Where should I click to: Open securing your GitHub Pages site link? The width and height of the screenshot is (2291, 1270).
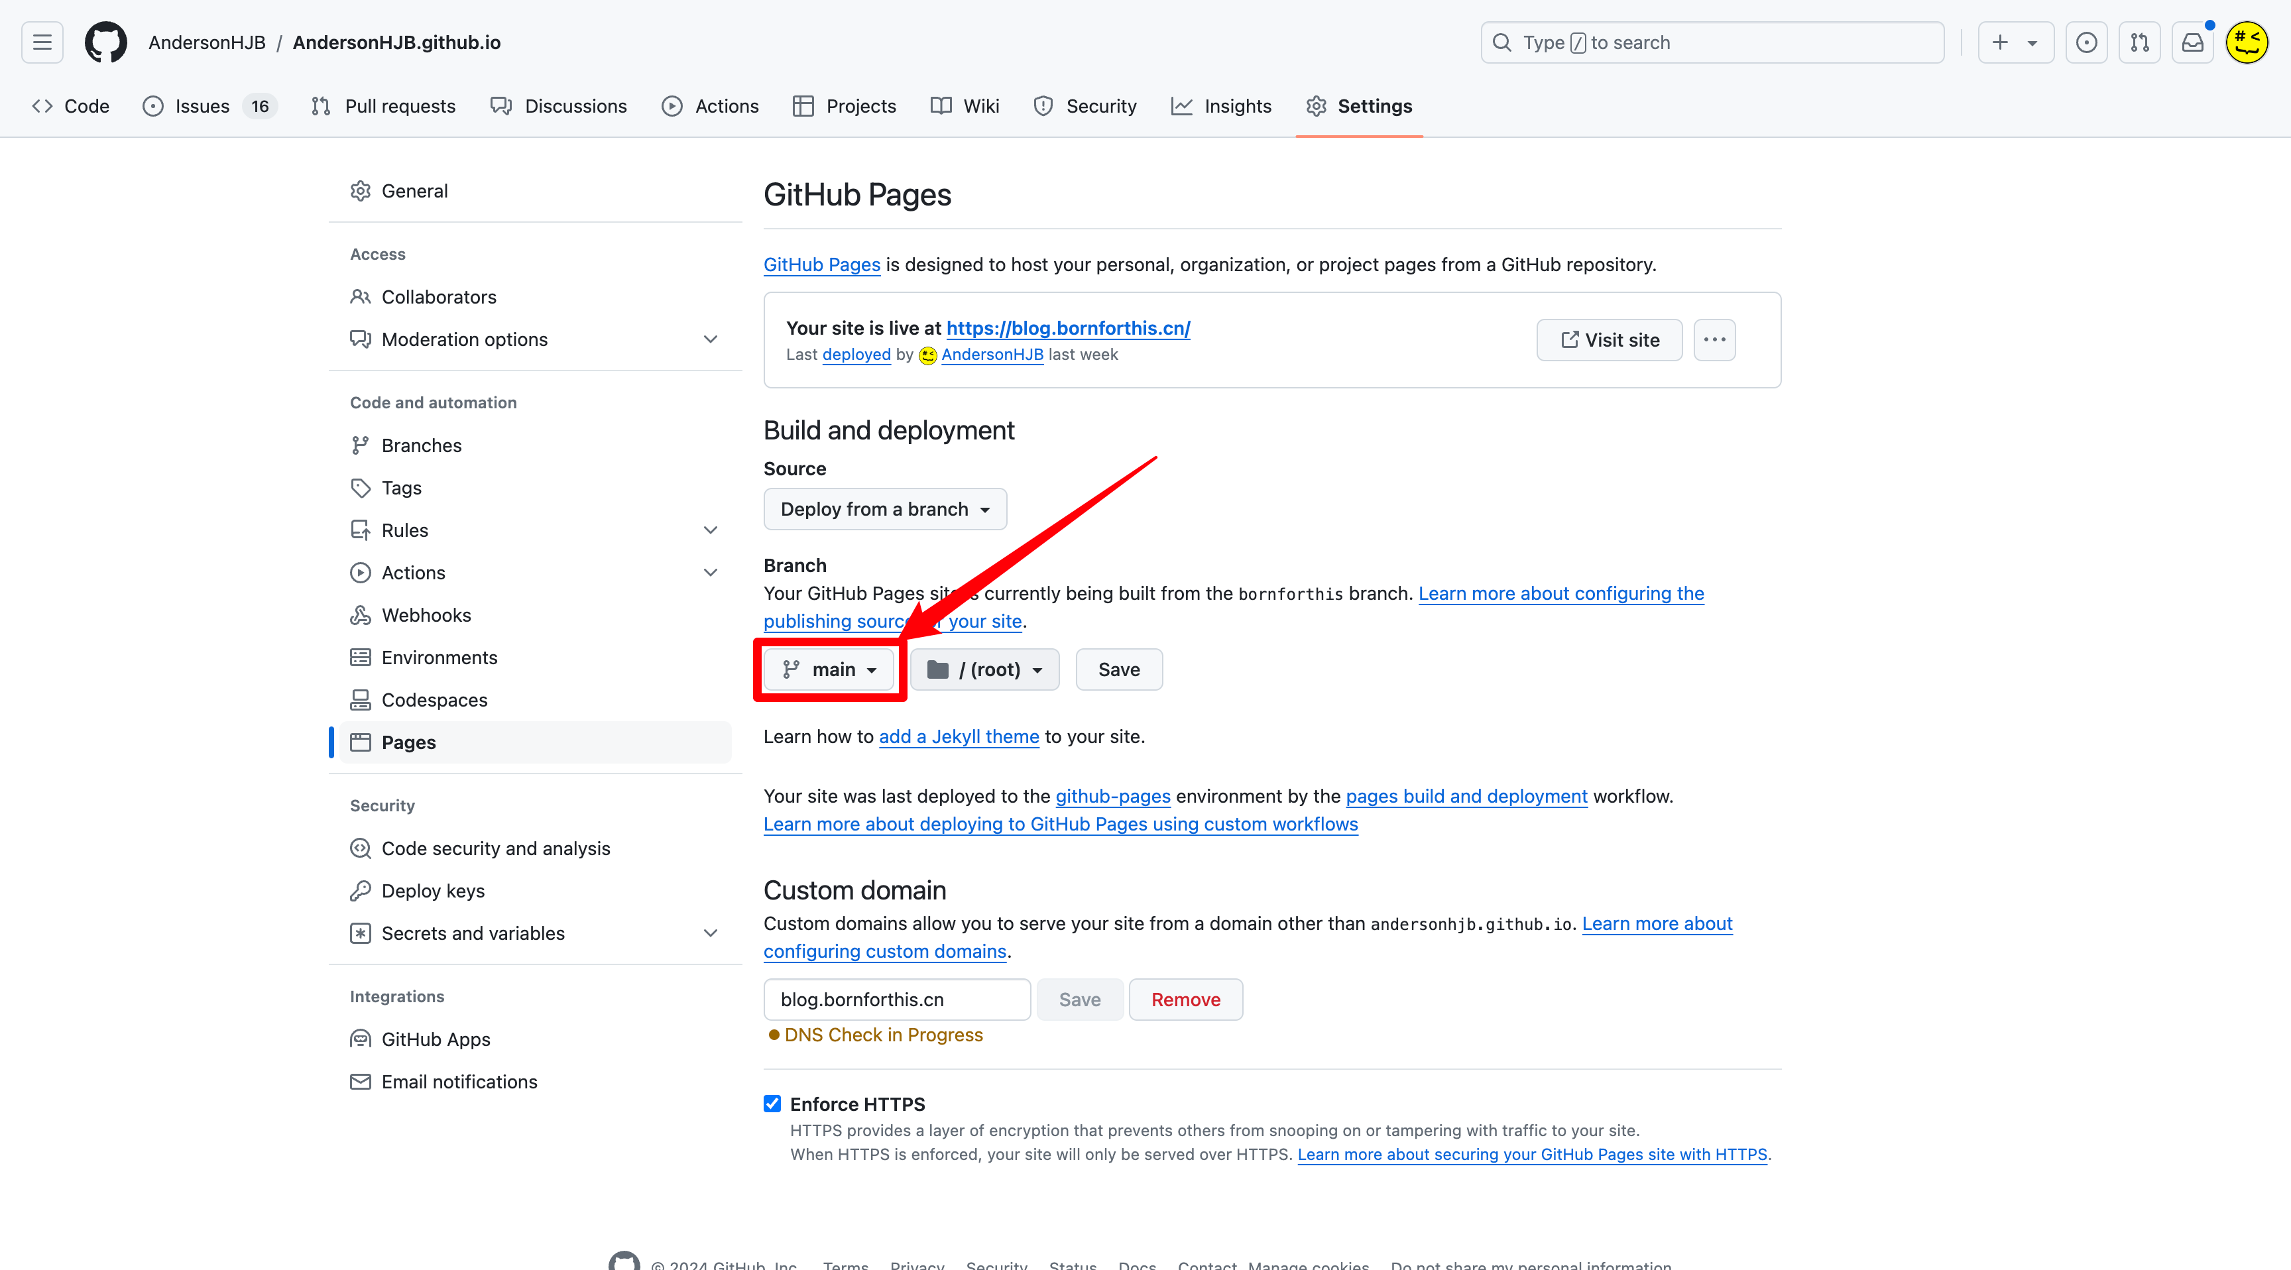1533,1155
